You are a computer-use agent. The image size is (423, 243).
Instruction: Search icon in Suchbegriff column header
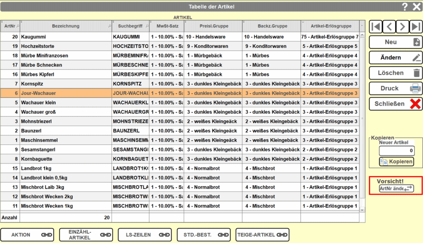click(147, 26)
